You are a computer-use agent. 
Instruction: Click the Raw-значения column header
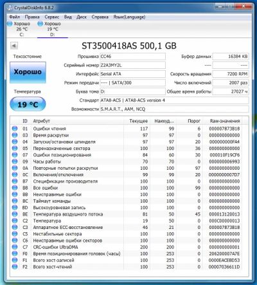point(225,121)
